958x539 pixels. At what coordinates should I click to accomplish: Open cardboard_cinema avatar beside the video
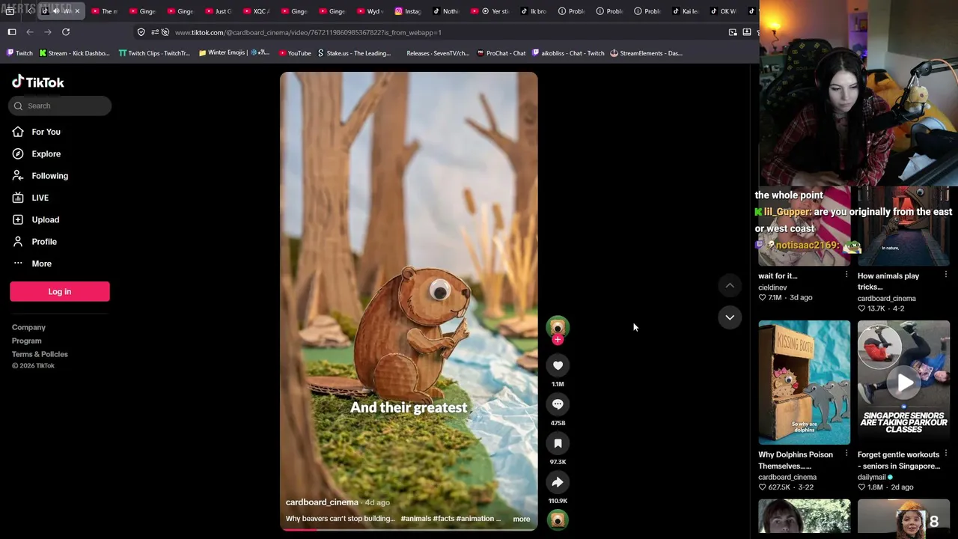558,327
